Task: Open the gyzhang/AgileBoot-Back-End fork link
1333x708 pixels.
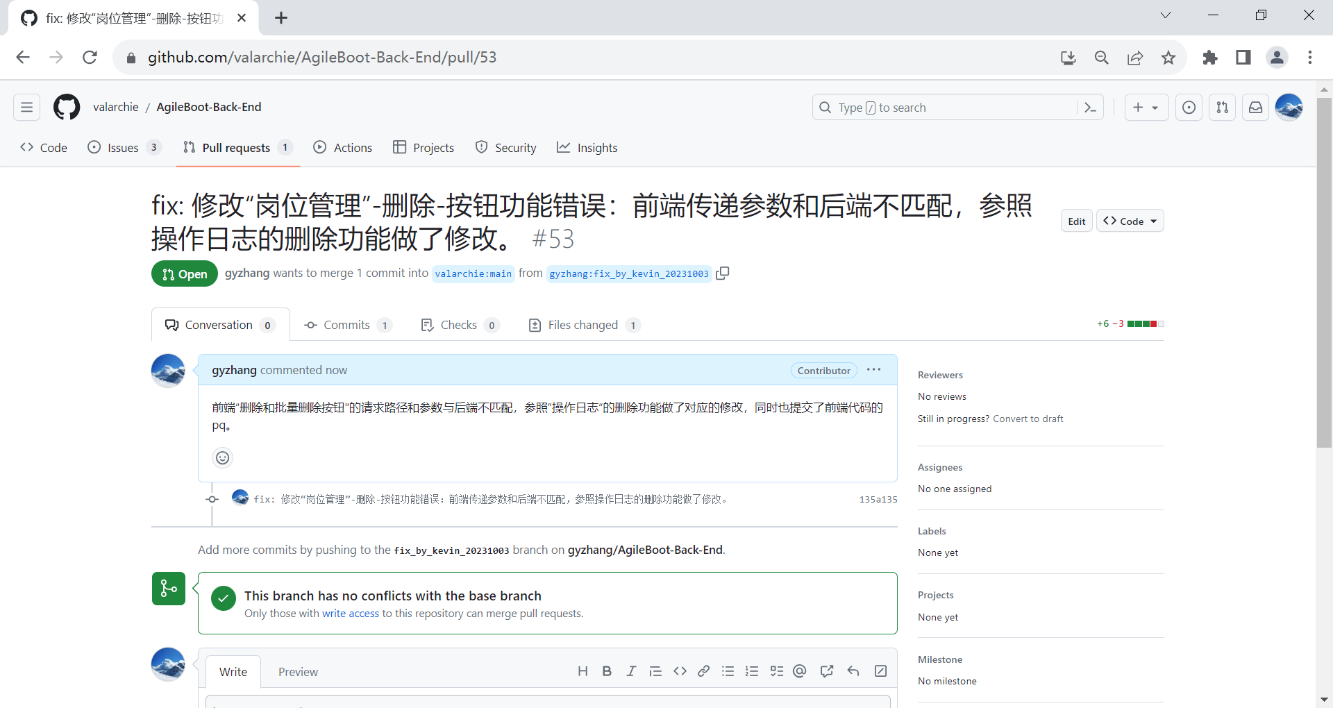Action: [645, 550]
